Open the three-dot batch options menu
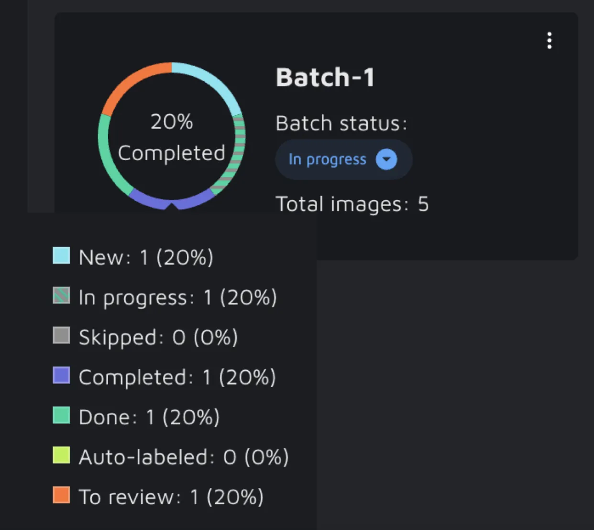This screenshot has width=594, height=530. [550, 41]
